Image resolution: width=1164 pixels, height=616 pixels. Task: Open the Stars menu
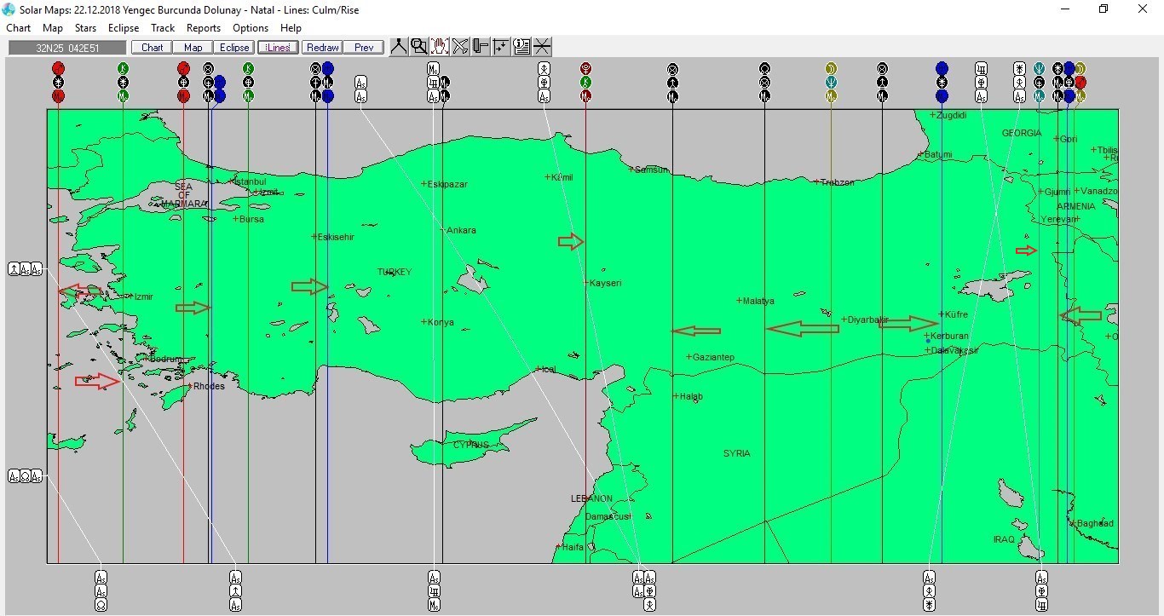pyautogui.click(x=85, y=28)
